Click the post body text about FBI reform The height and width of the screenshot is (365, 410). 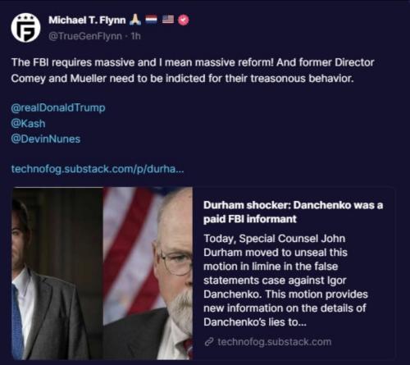pos(193,71)
